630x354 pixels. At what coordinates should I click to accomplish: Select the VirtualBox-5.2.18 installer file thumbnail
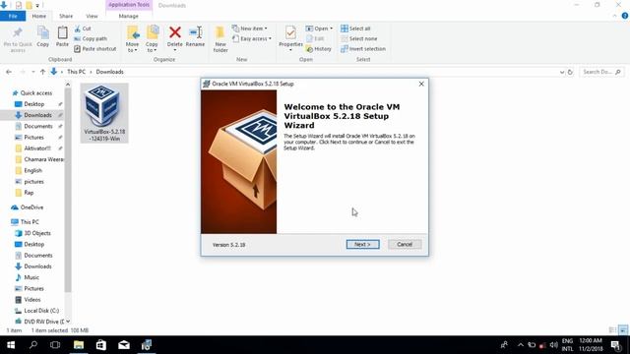tap(104, 113)
